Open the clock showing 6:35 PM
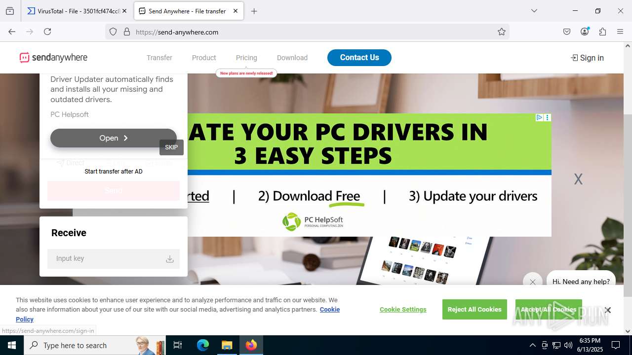Screen dimensions: 632x355 (x=590, y=345)
